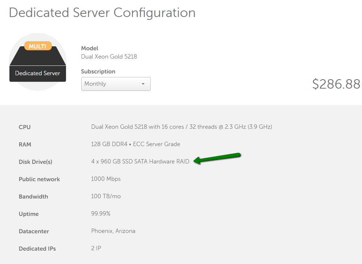Click the $286.88 price
This screenshot has width=362, height=264.
tap(336, 84)
